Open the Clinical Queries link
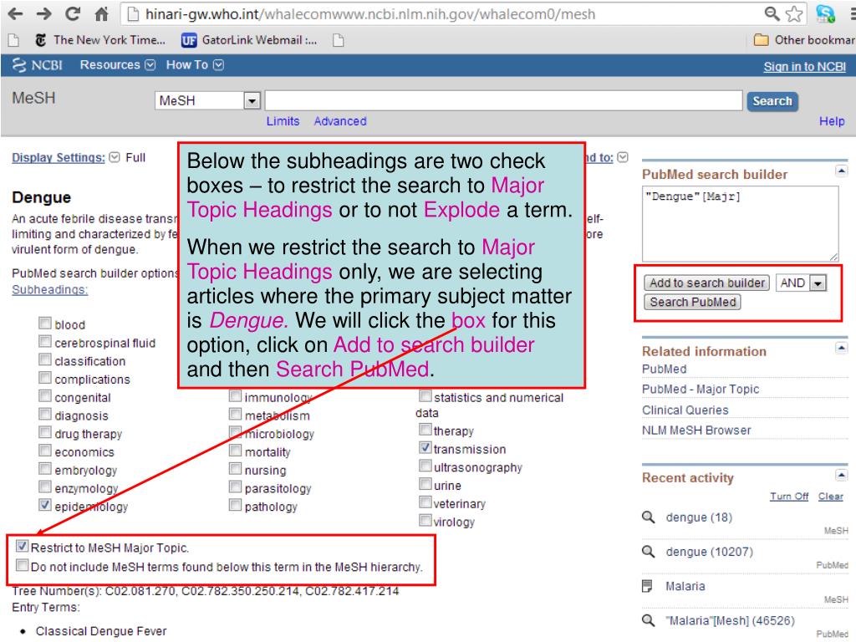This screenshot has width=856, height=642. 685,410
